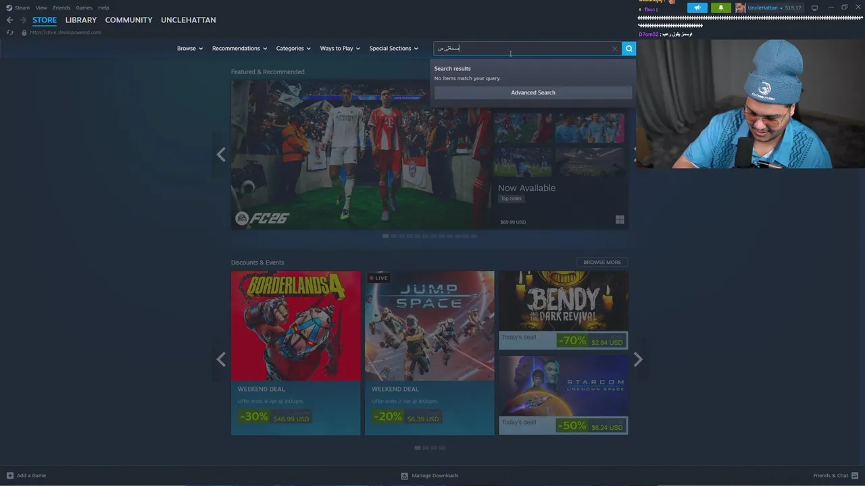
Task: Click the -30% $48.99 USD price tag
Action: [x=274, y=417]
